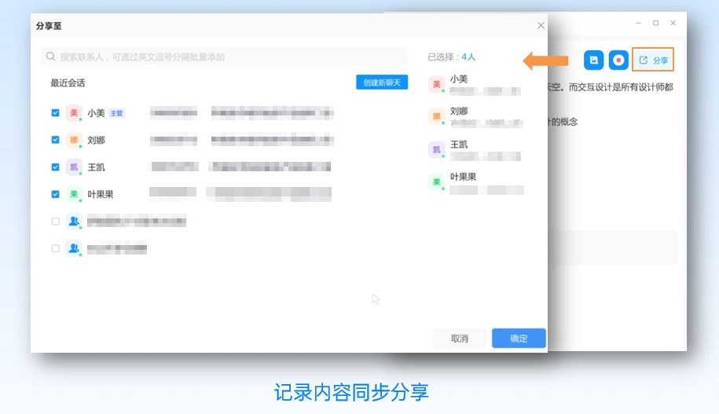Image resolution: width=719 pixels, height=414 pixels.
Task: Click 刘娜's avatar in selected panel
Action: (437, 116)
